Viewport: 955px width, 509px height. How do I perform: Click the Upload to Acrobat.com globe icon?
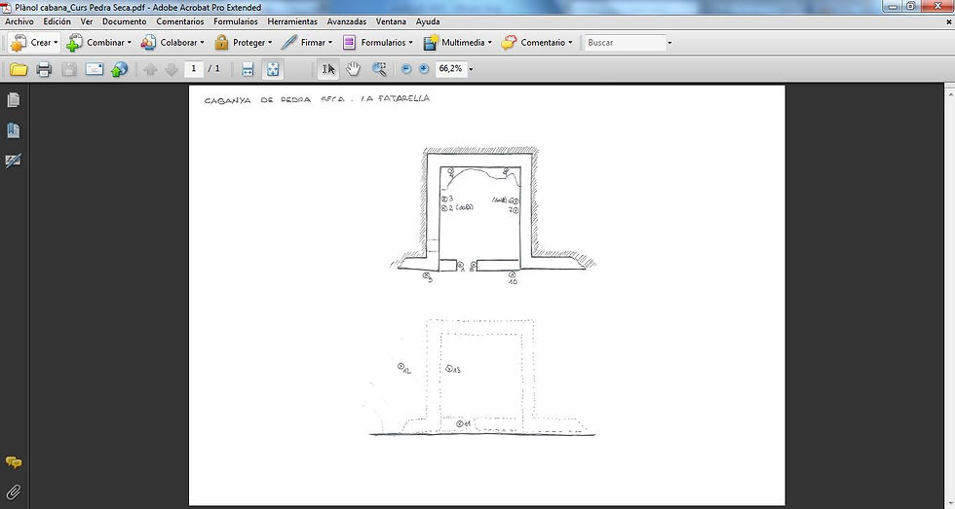(119, 69)
